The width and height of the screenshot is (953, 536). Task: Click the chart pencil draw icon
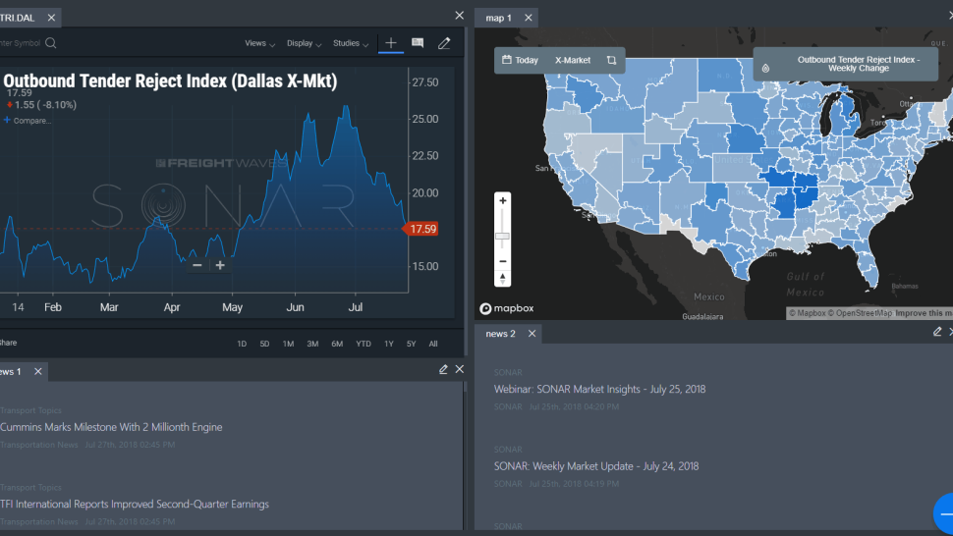(444, 43)
